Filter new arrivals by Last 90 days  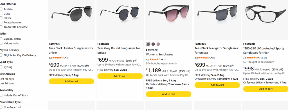pyautogui.click(x=7, y=83)
